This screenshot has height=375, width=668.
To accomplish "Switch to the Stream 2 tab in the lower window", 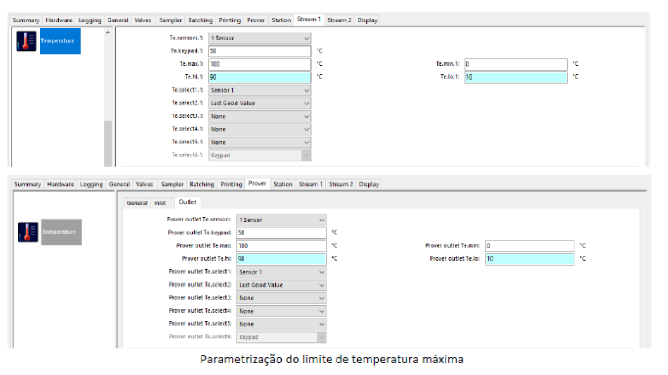I will pos(341,185).
